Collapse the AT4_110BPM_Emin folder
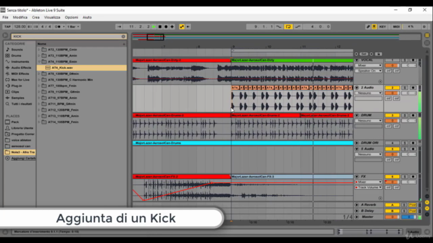The height and width of the screenshot is (243, 433). point(39,61)
